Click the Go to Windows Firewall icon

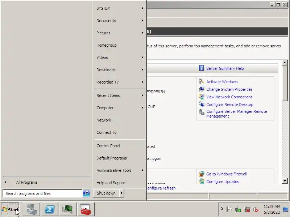click(x=201, y=174)
